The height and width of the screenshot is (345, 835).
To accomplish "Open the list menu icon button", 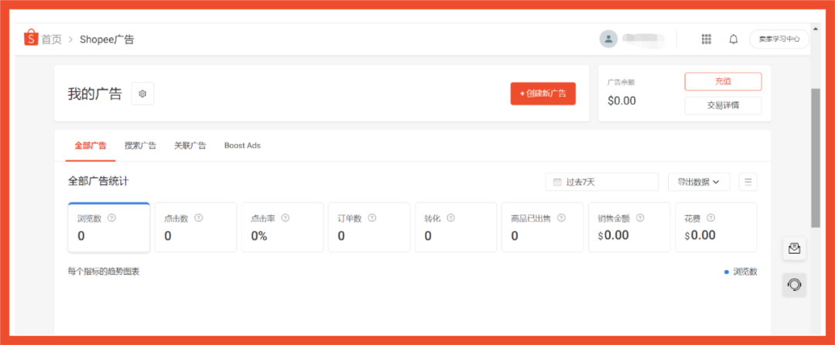I will pyautogui.click(x=748, y=182).
